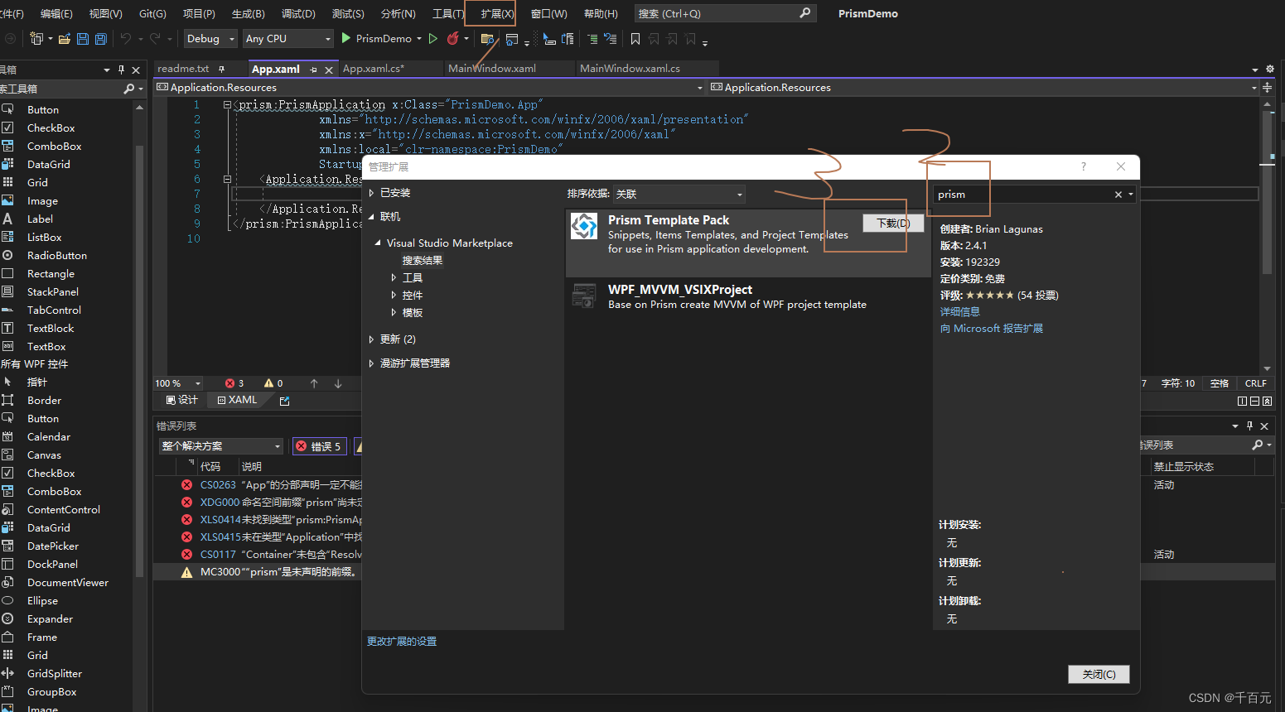
Task: Switch to the Design view toggle
Action: pyautogui.click(x=182, y=400)
